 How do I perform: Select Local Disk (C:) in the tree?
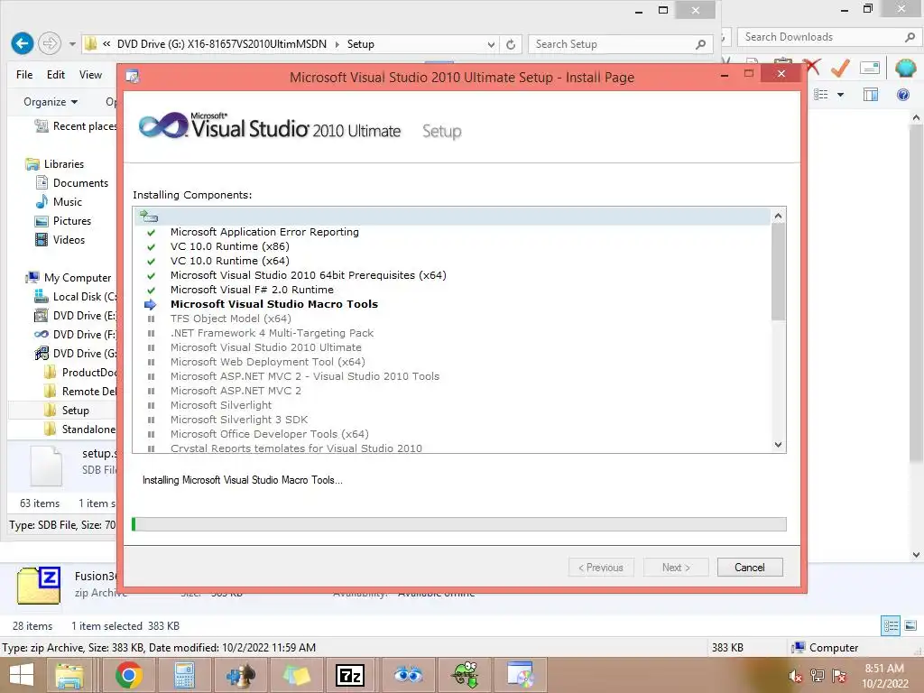click(x=76, y=296)
